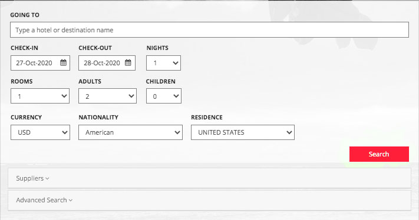Screen dimensions: 419x220
Task: Click the Currency dropdown arrow
Action: [64, 132]
